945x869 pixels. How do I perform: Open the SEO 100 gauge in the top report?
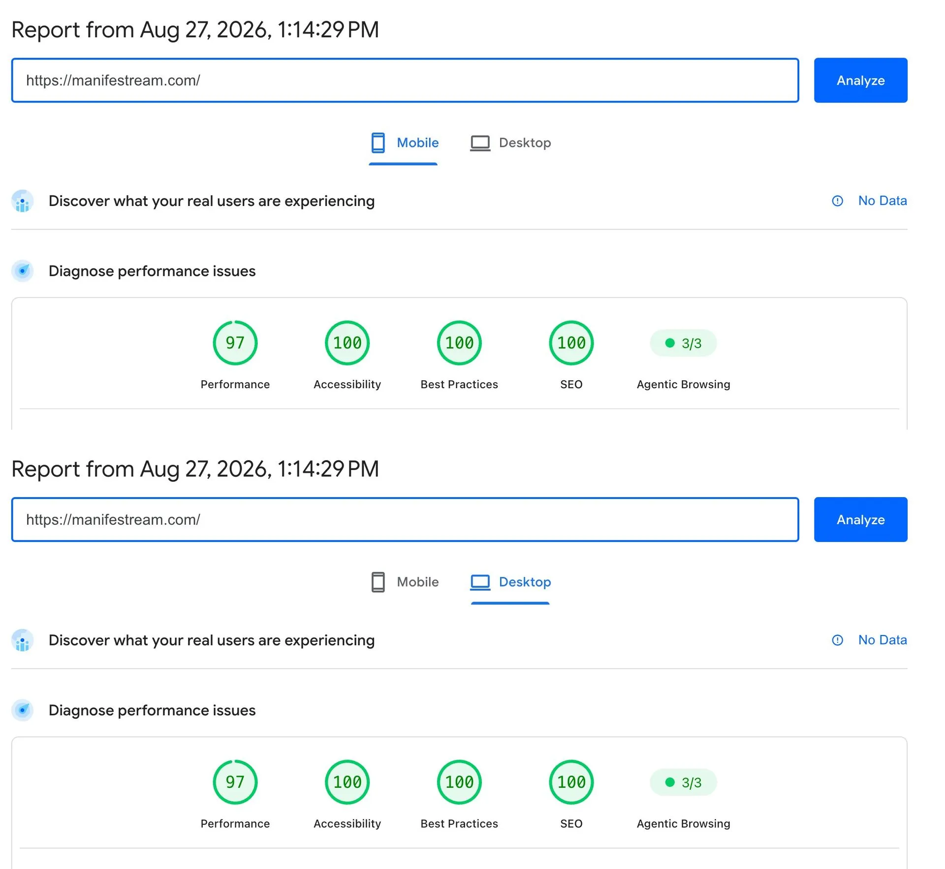coord(571,343)
